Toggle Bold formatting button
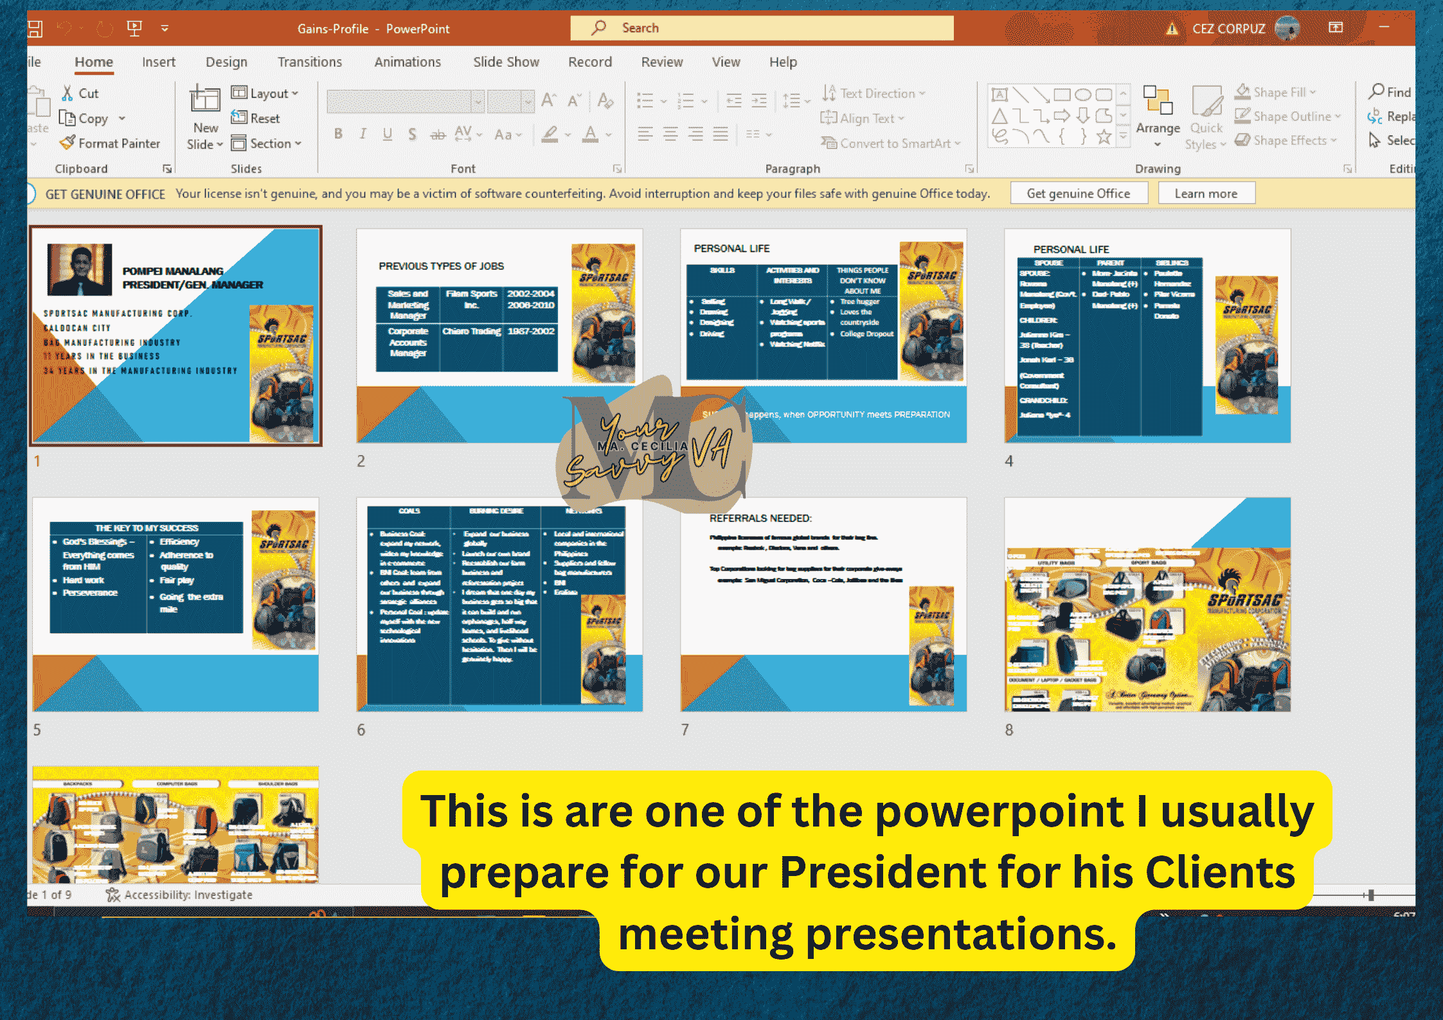The width and height of the screenshot is (1443, 1020). (x=338, y=134)
